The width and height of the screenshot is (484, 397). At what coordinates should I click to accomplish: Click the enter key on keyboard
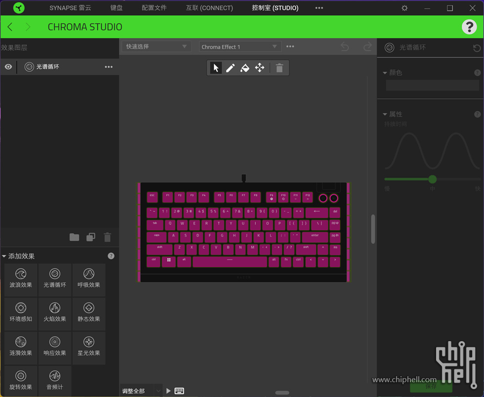click(x=315, y=237)
